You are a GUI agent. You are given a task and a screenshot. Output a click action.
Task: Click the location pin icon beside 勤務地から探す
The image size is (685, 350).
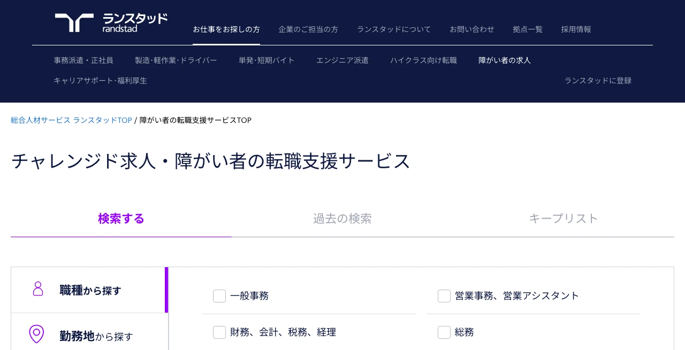36,334
